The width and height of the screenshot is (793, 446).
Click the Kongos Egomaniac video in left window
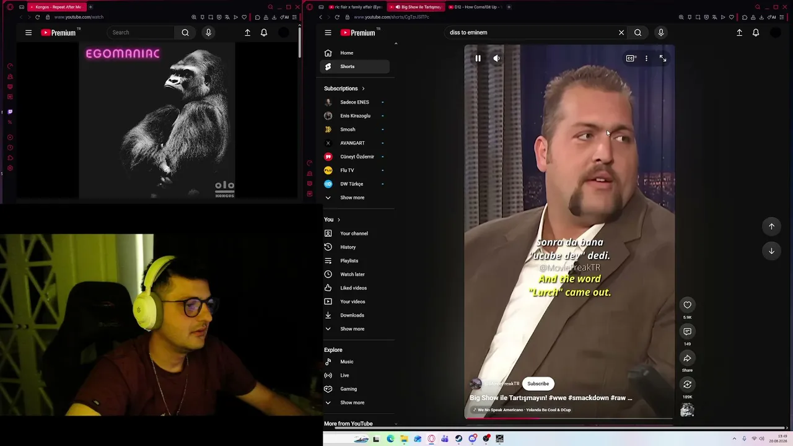click(x=157, y=121)
